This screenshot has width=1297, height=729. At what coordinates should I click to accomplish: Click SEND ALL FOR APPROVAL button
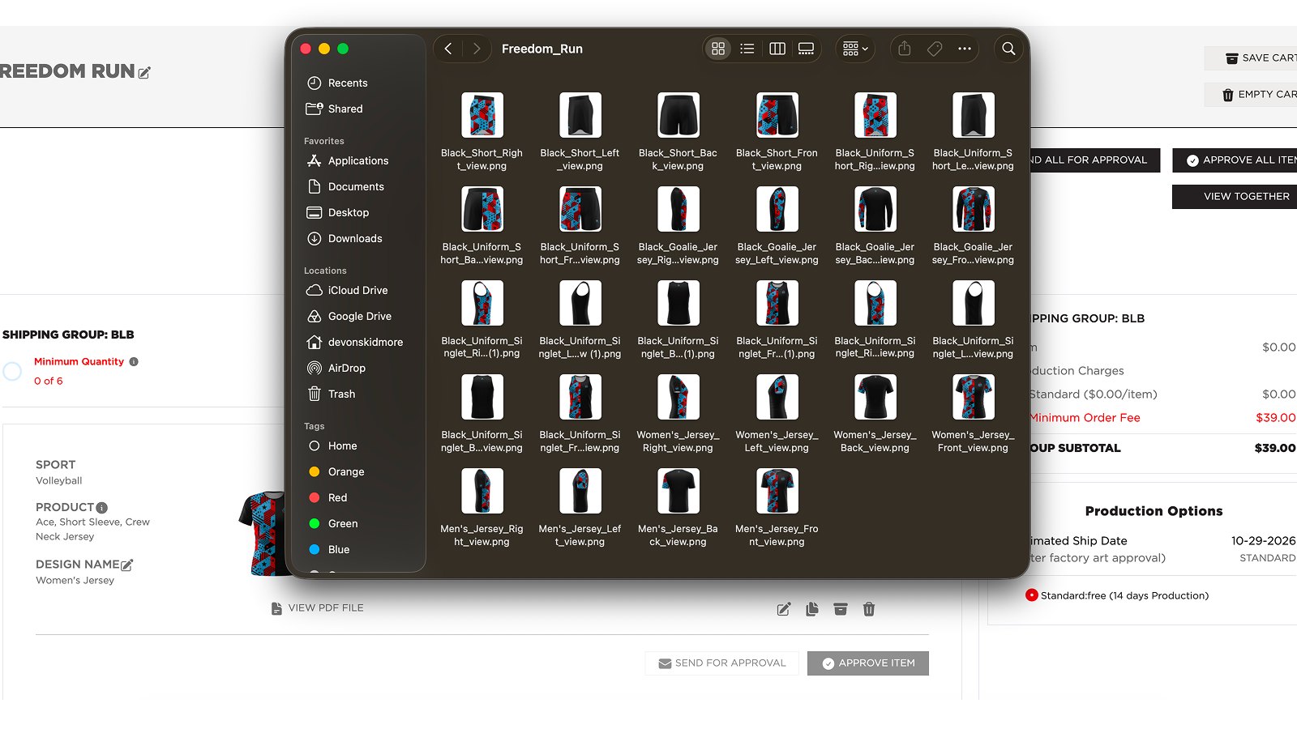[x=1095, y=160]
